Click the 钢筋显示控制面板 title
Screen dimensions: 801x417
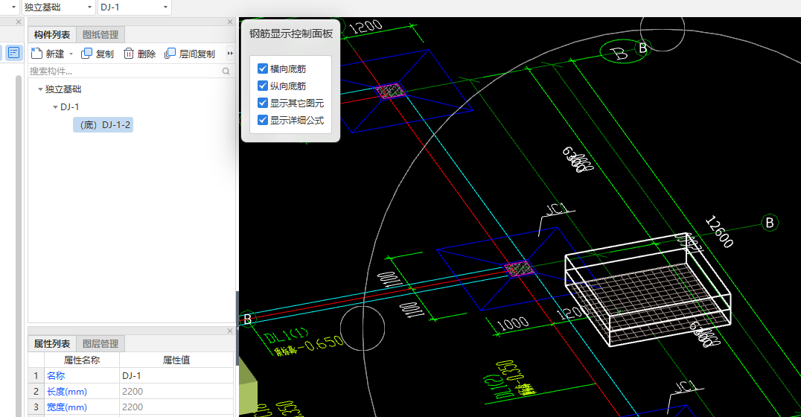(x=290, y=34)
